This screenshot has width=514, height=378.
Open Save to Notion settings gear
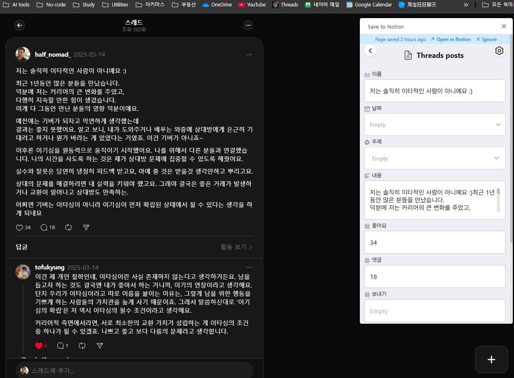click(x=499, y=51)
